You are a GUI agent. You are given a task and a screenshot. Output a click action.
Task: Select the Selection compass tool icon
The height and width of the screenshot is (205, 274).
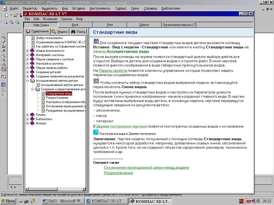4,65
